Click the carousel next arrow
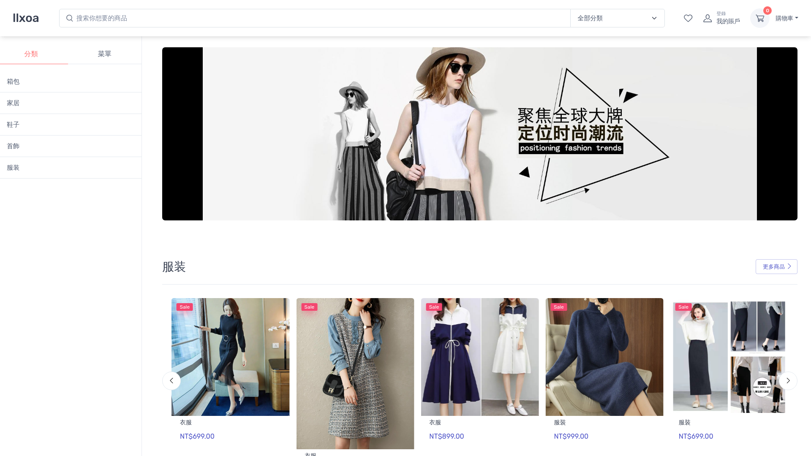811x456 pixels. pos(788,380)
